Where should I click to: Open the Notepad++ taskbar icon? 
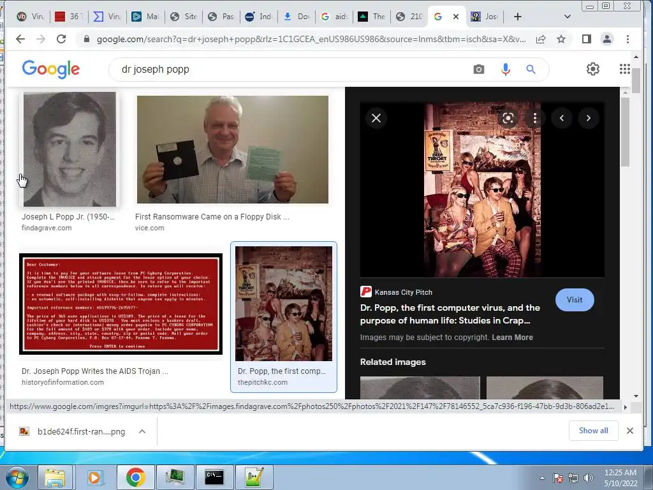pos(254,477)
